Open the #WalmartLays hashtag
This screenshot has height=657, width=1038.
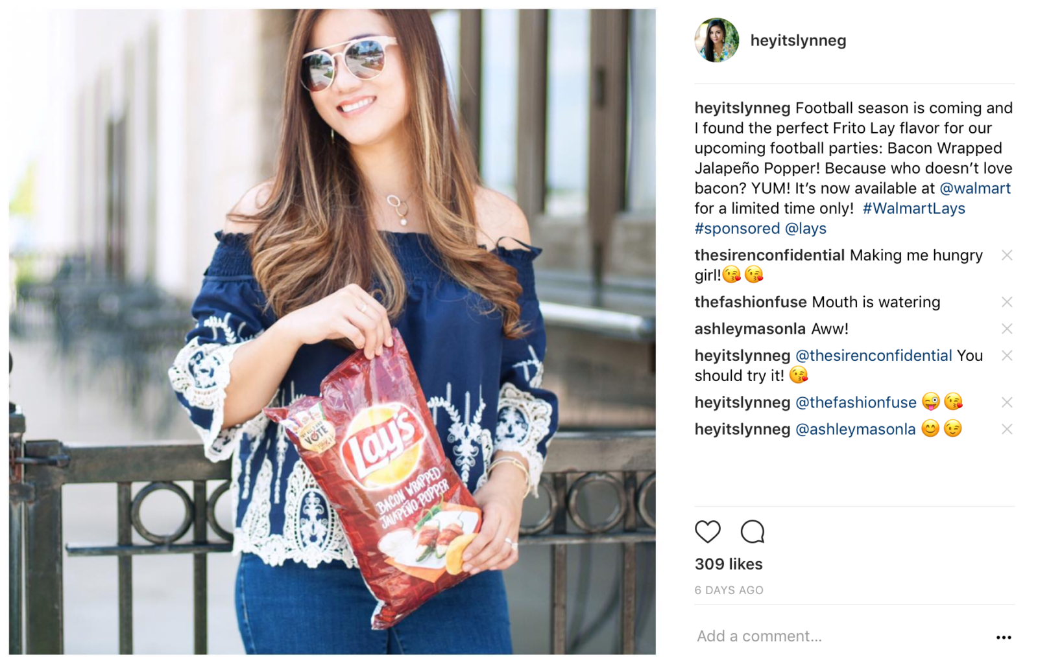click(913, 209)
